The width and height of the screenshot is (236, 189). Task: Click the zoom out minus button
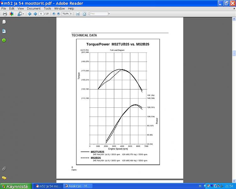click(x=54, y=14)
